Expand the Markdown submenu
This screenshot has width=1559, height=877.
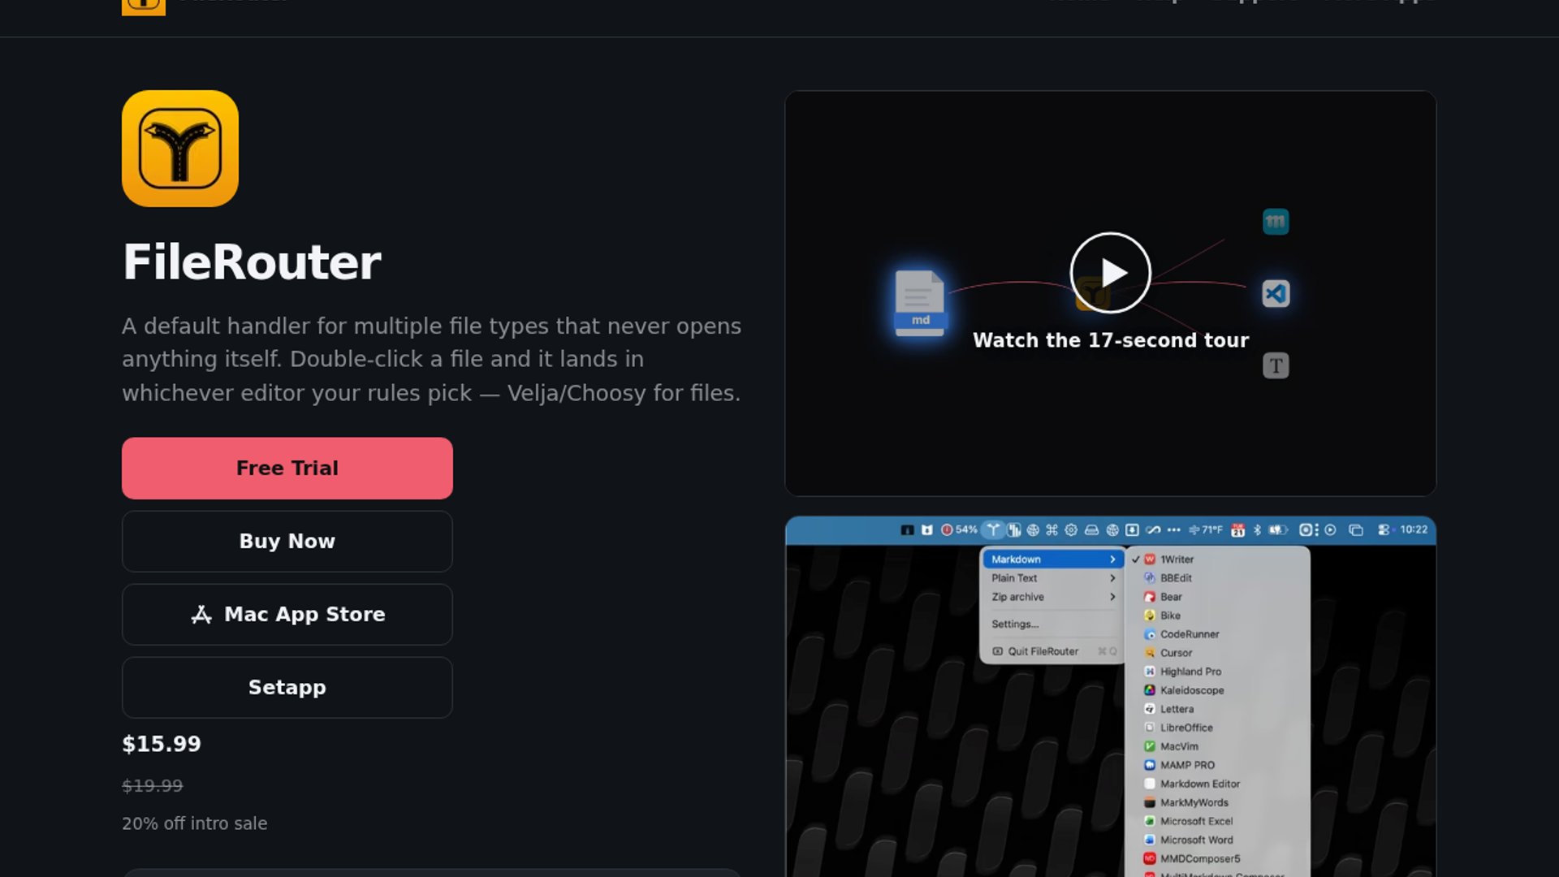[x=1053, y=559]
